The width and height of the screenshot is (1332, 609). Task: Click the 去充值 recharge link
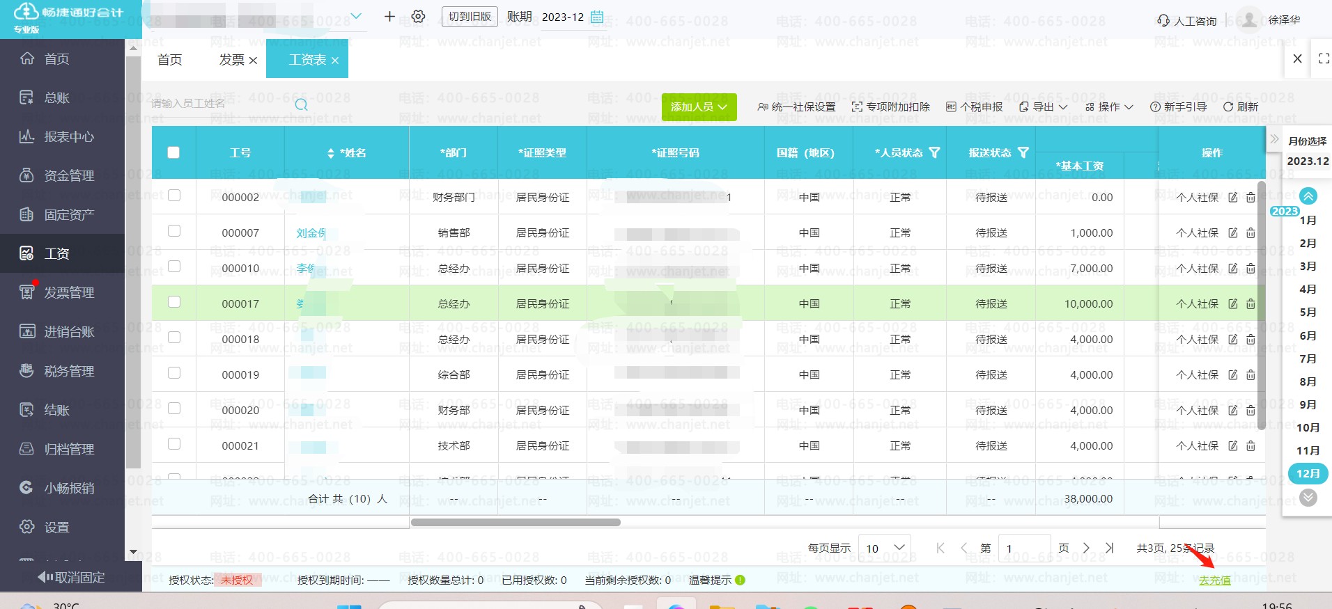pyautogui.click(x=1214, y=580)
